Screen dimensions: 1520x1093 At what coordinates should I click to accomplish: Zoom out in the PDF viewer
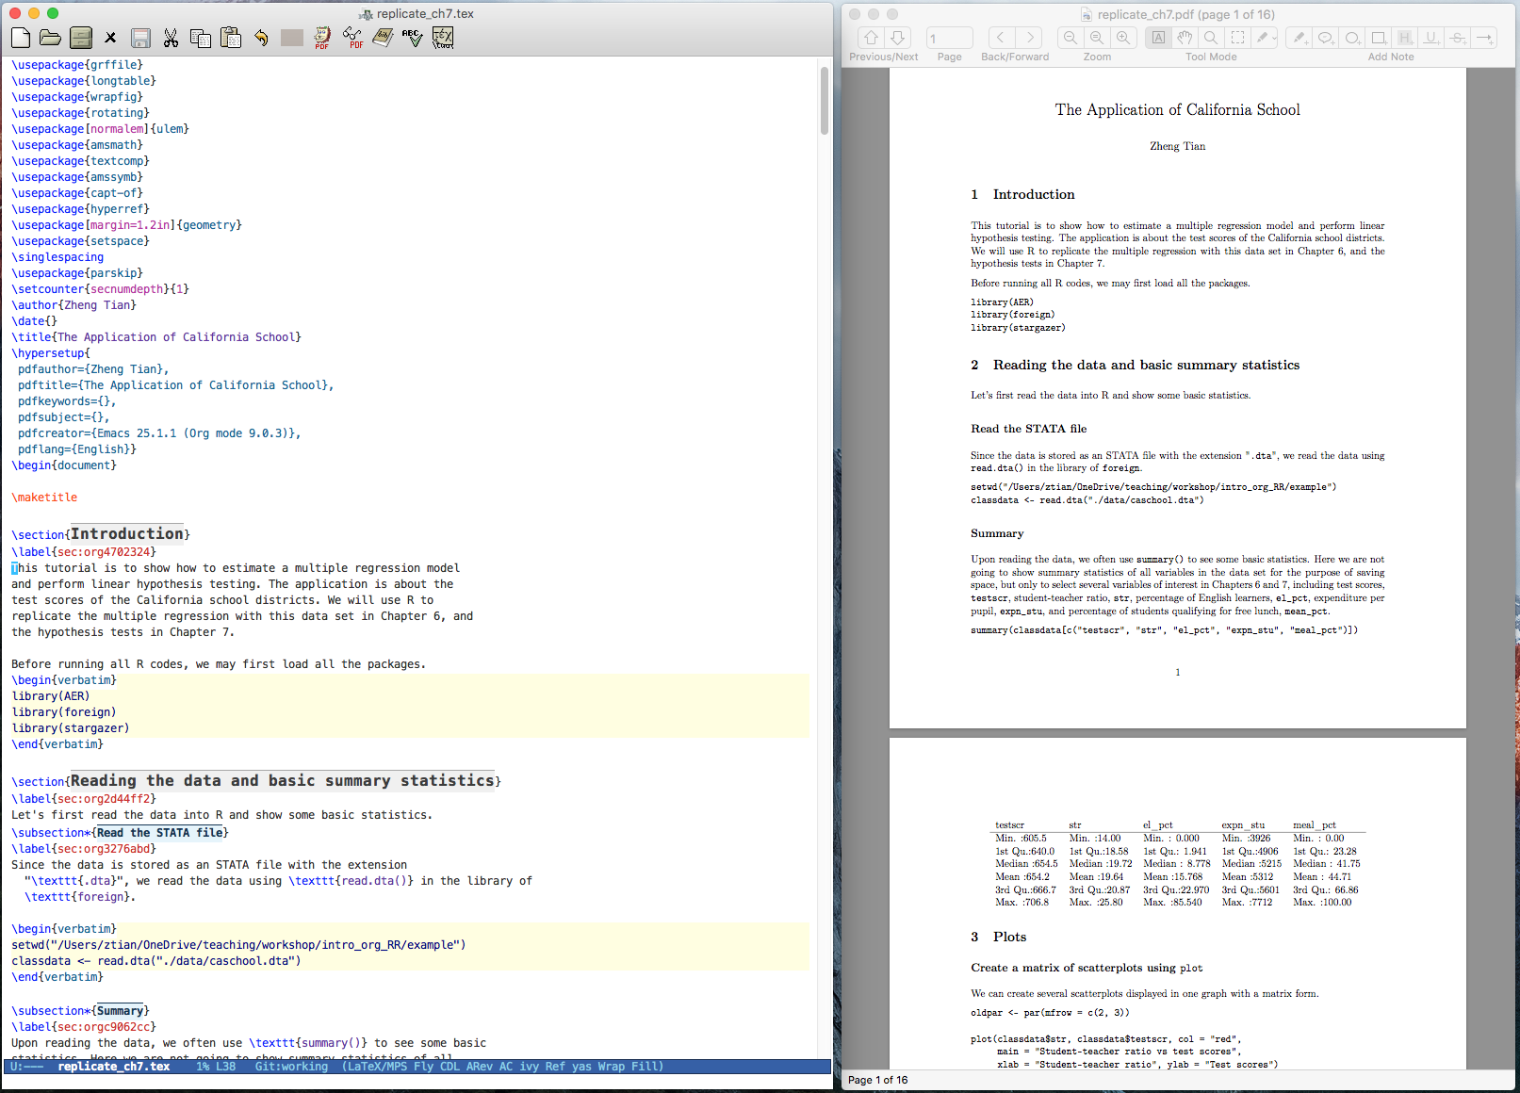point(1071,38)
